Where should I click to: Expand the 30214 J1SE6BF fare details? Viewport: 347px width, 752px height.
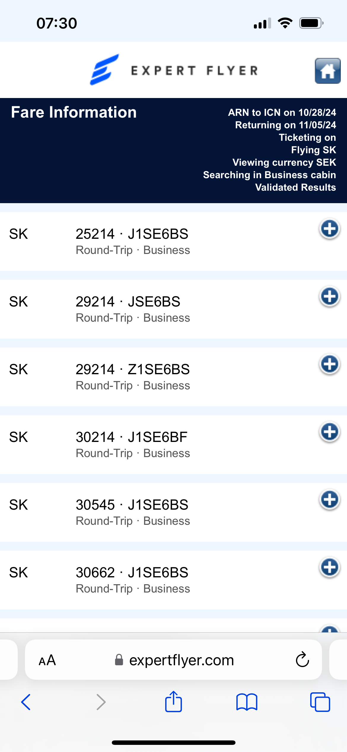[x=329, y=432]
